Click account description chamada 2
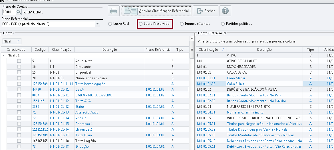The height and width of the screenshot is (150, 334). (84, 129)
